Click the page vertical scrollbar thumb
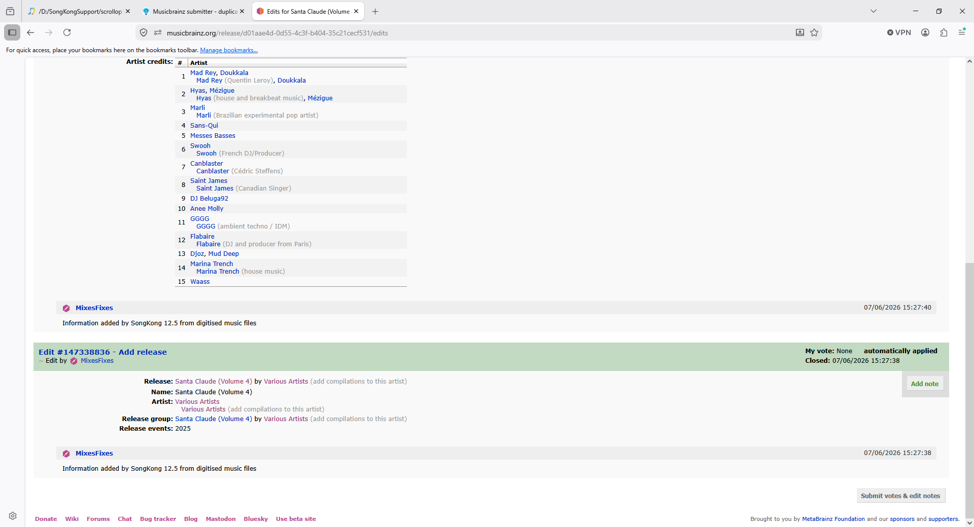The width and height of the screenshot is (974, 527). pyautogui.click(x=969, y=389)
